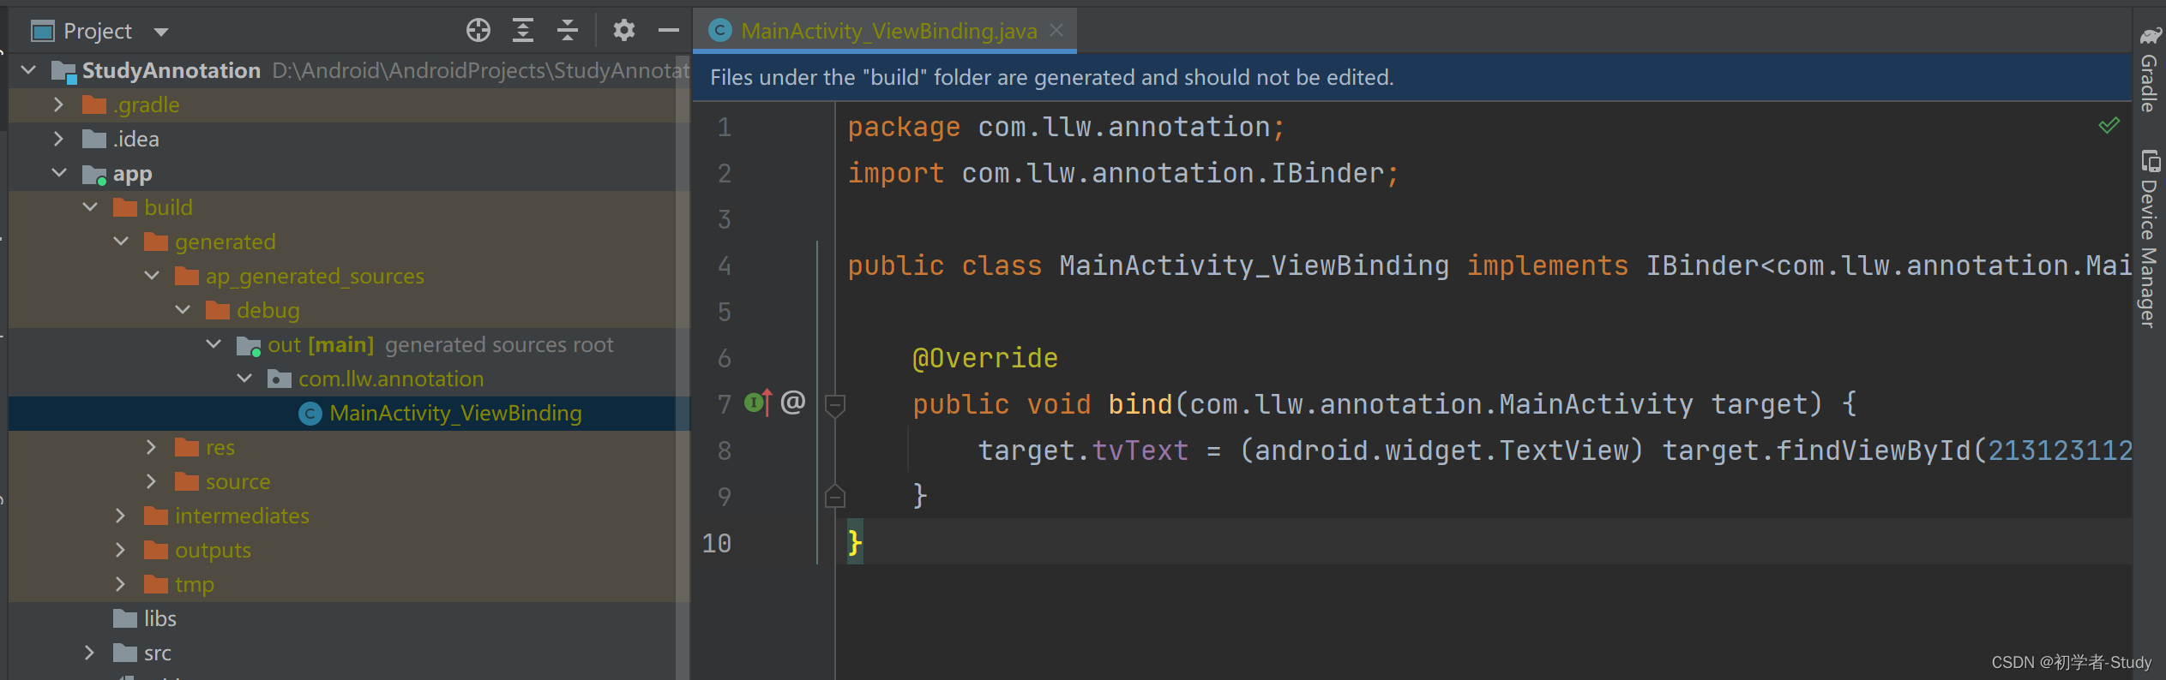Click line number 1 in gutter
This screenshot has width=2166, height=680.
coord(725,128)
